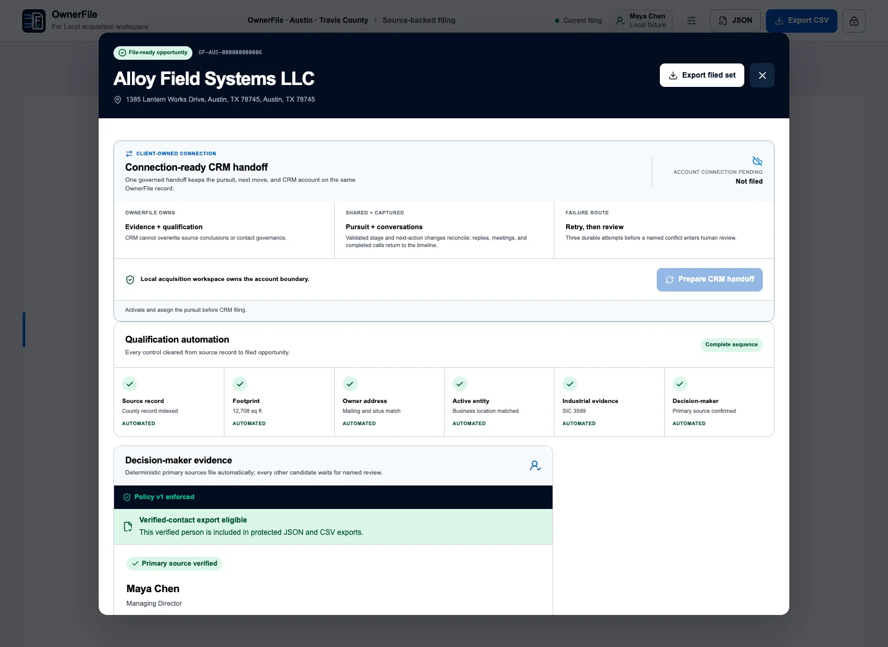Click the Policy v1 enforced shield icon

(x=127, y=497)
